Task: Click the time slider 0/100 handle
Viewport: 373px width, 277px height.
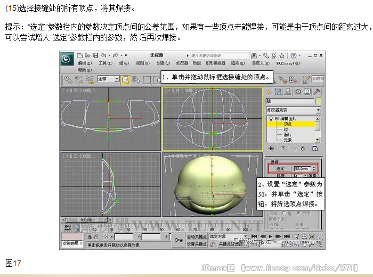Action: click(x=86, y=220)
